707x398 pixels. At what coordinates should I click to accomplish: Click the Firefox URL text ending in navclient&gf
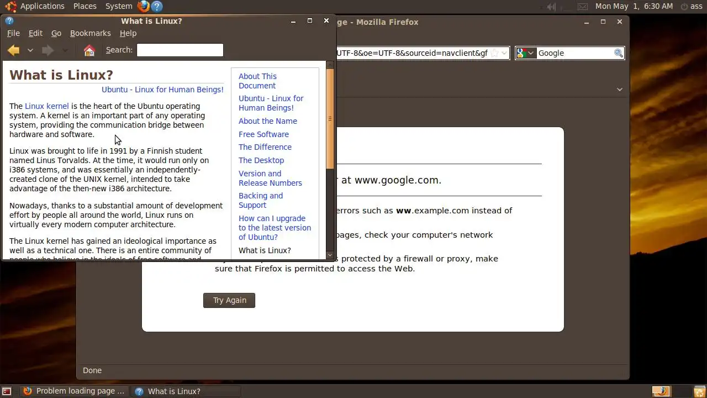click(x=412, y=53)
